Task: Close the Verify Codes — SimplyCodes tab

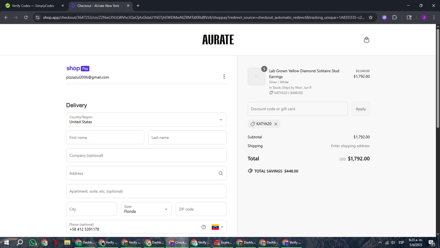Action: pos(62,6)
